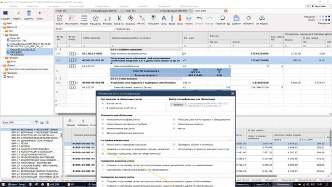Screen dimensions: 332x187
Task: Enable 'Сравнивать расценки из разделов' checkbox
Action: tap(103, 149)
